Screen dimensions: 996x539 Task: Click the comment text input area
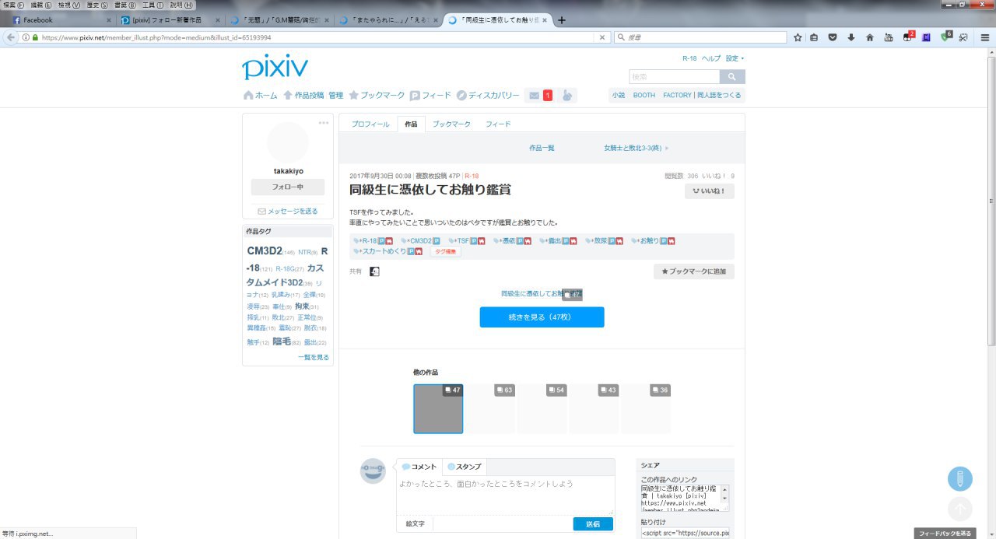point(504,494)
